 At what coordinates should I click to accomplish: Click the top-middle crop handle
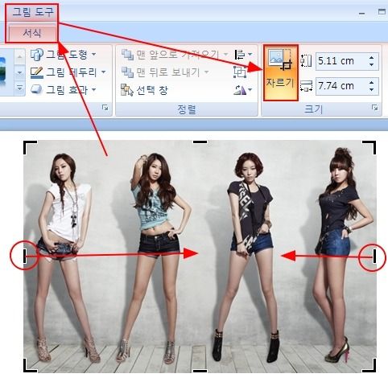[x=200, y=142]
